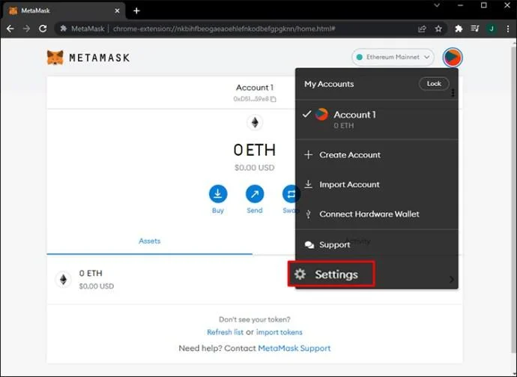Click the browser address bar URL

click(224, 28)
